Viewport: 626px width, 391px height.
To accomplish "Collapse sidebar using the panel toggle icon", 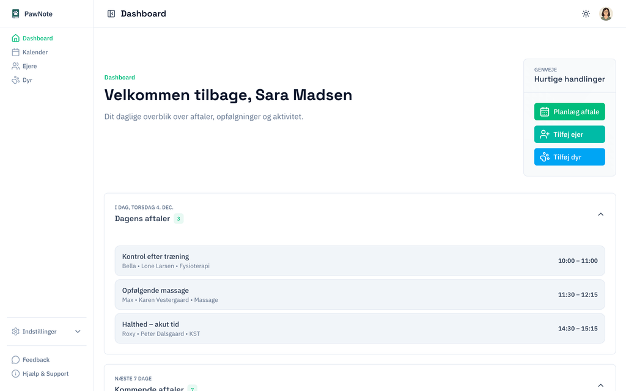I will point(111,13).
